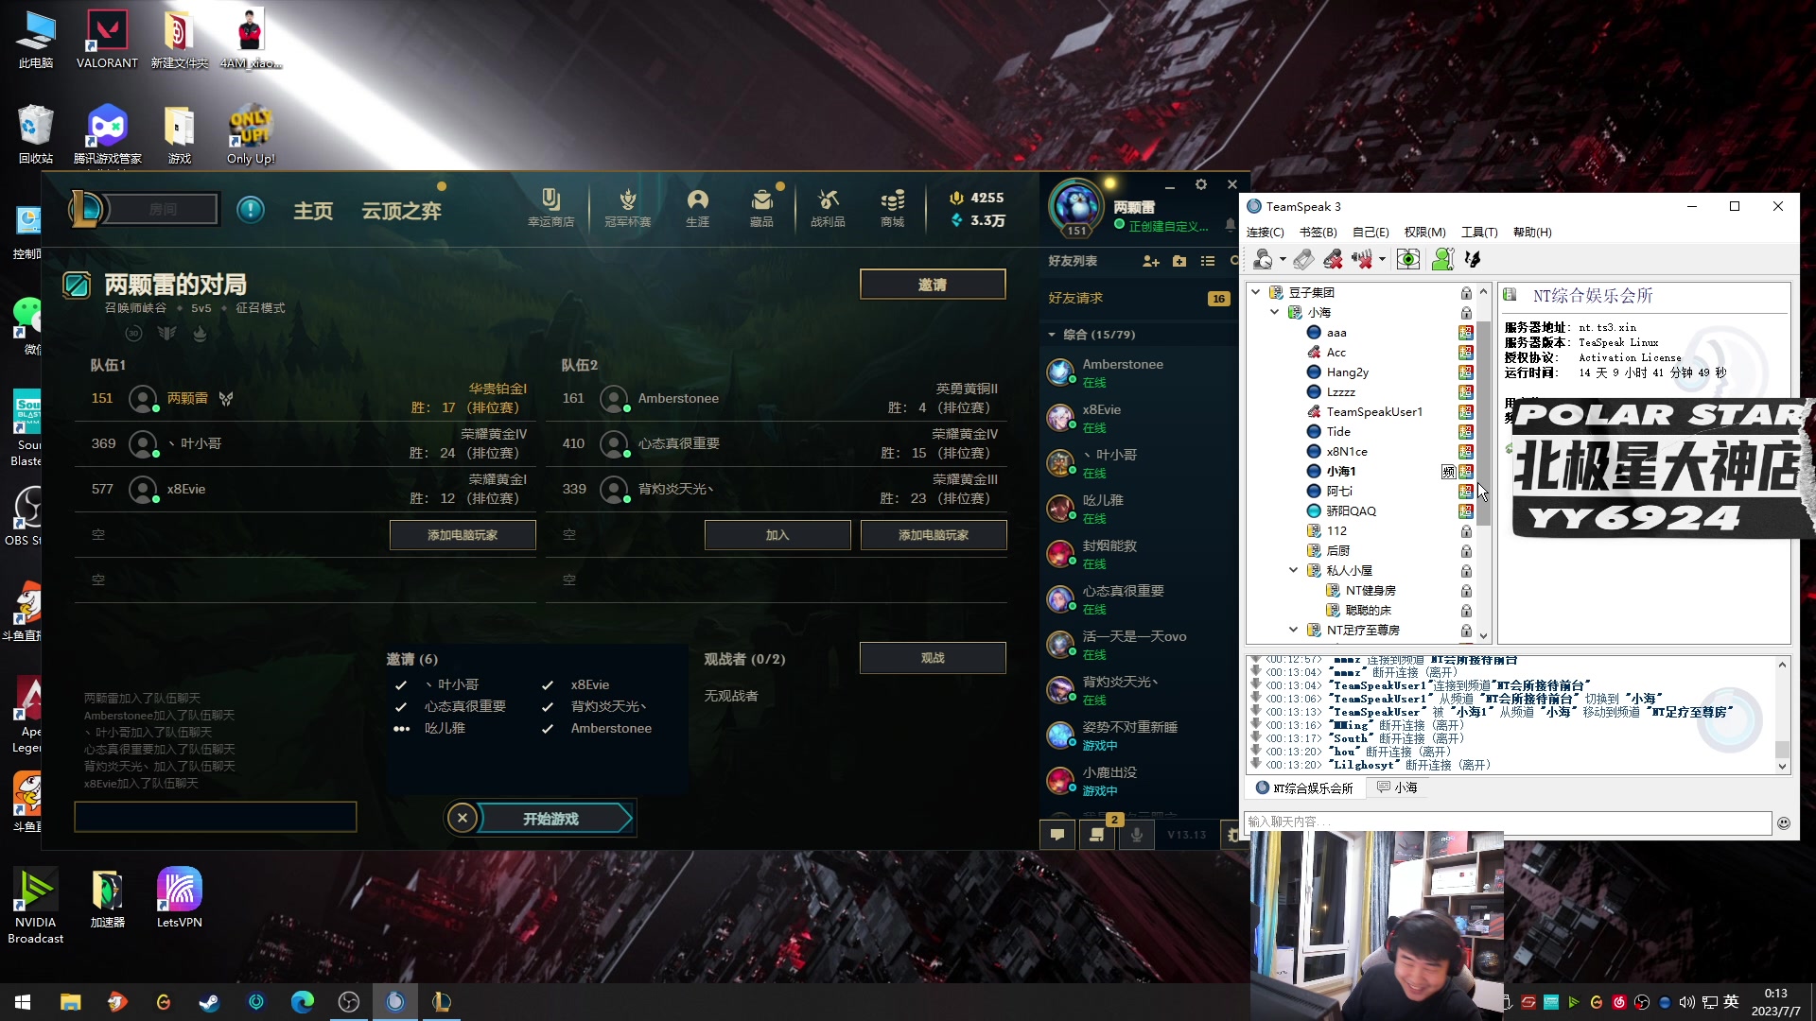Click the lobby chat input field
Screen dimensions: 1816x1021
[216, 817]
